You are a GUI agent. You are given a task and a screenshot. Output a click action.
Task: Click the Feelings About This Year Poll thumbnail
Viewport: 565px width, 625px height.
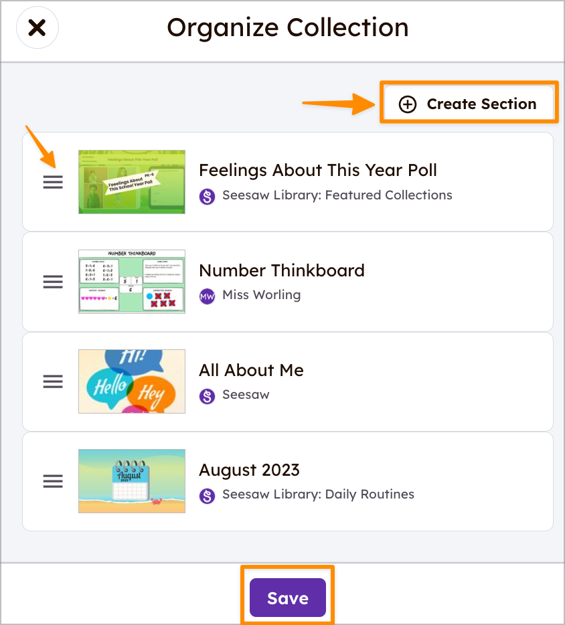click(132, 182)
